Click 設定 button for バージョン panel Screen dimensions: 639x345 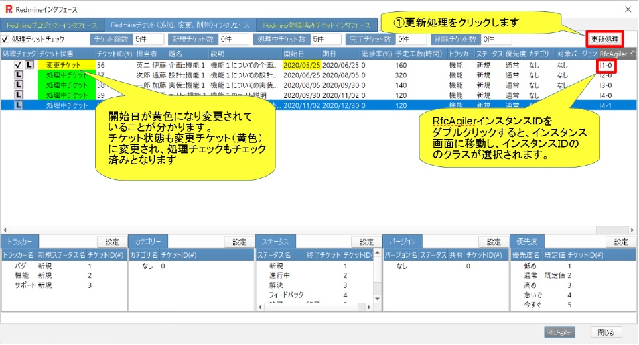click(x=493, y=242)
